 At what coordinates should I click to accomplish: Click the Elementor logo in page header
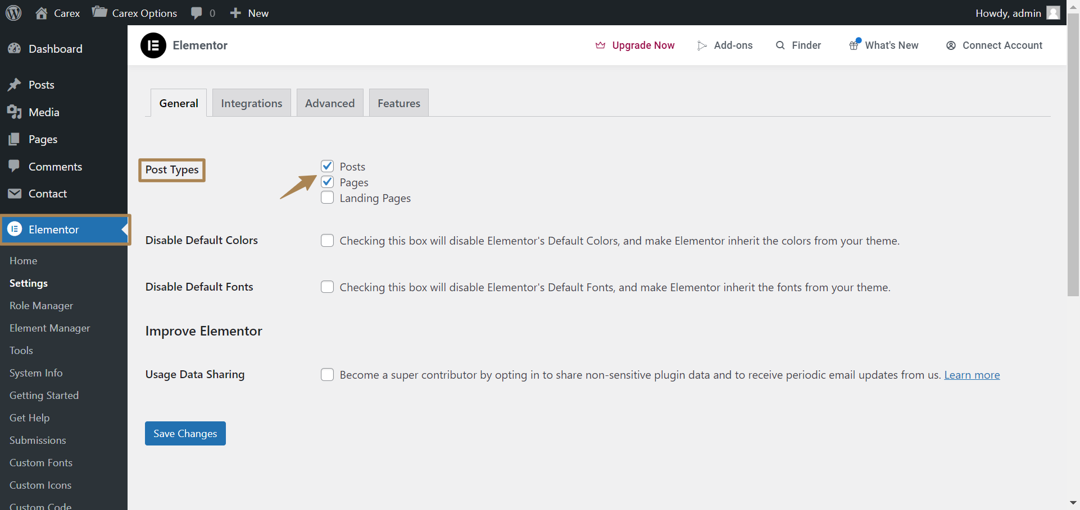(153, 45)
